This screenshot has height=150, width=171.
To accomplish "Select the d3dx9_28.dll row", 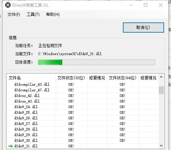I will pos(83,129).
